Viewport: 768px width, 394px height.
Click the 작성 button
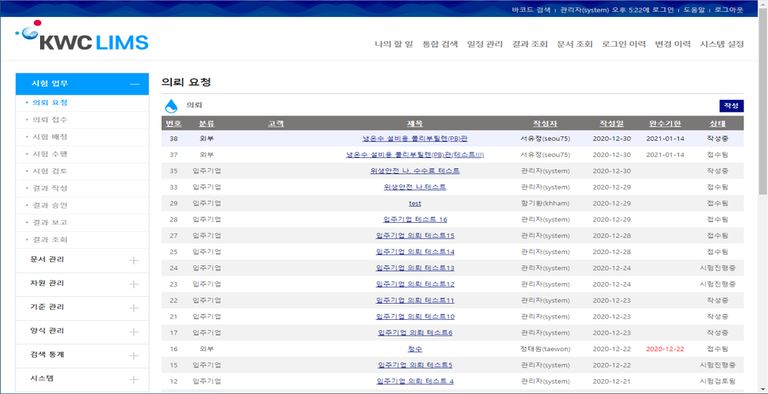pyautogui.click(x=731, y=106)
